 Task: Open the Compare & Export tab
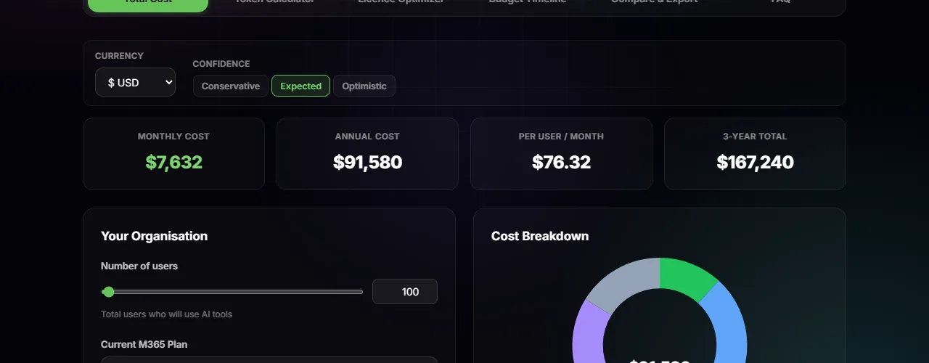tap(654, 3)
